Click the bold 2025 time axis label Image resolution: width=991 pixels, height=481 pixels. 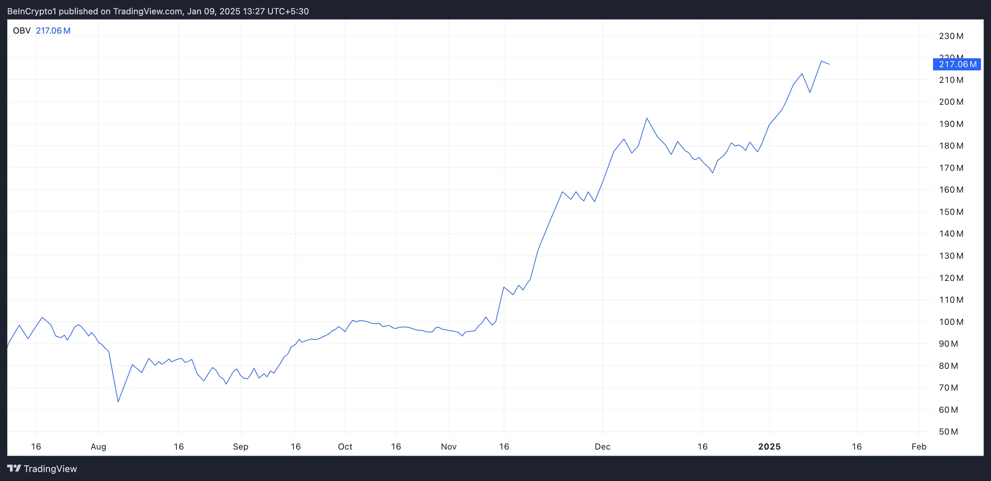770,446
